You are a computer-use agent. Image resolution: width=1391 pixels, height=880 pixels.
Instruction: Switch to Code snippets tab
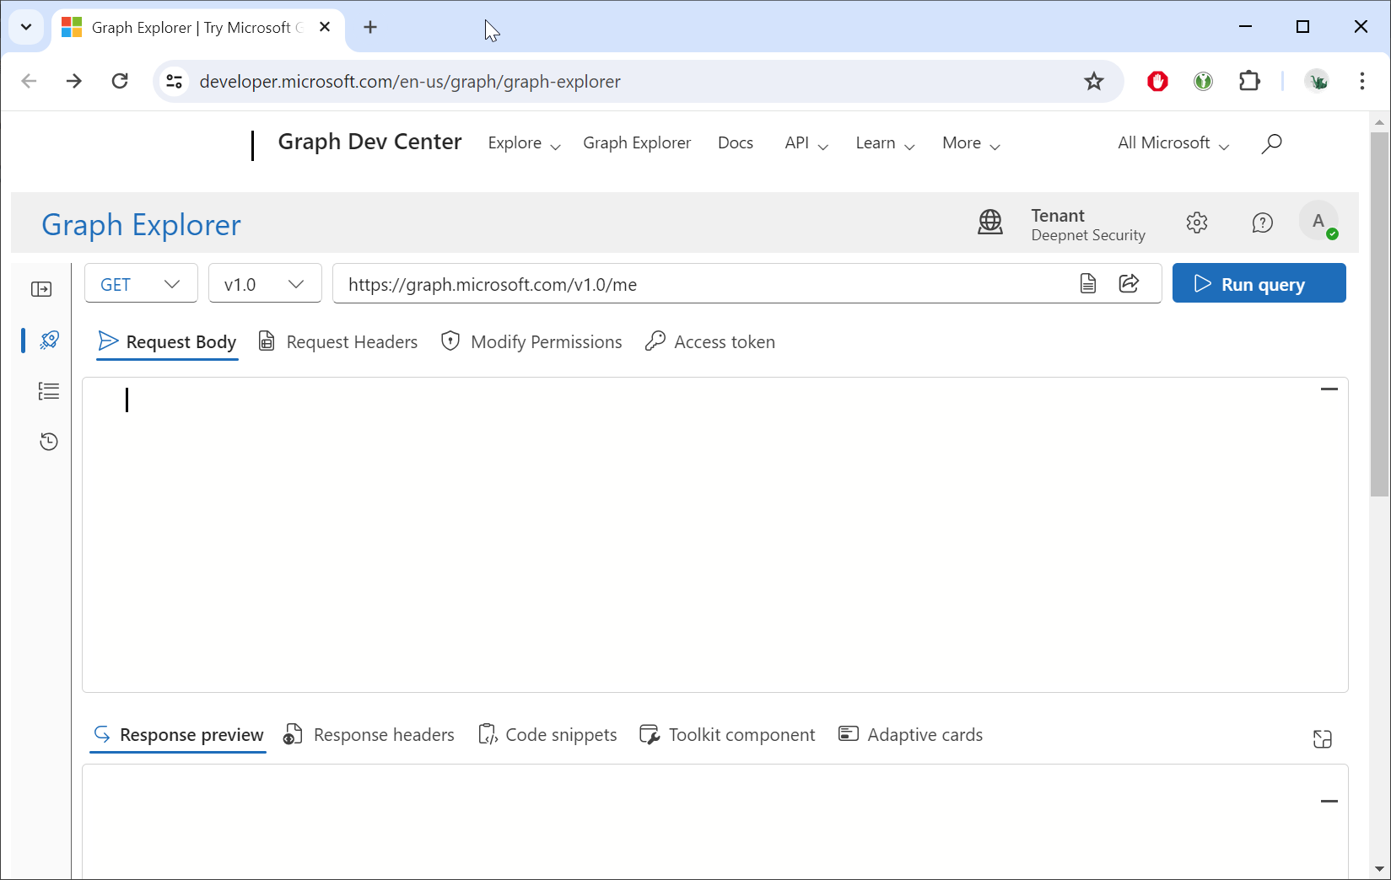pos(547,735)
